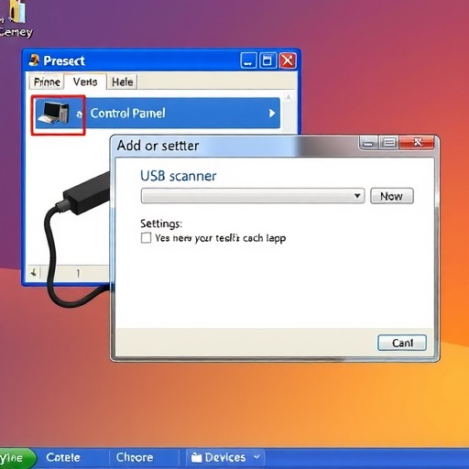The height and width of the screenshot is (469, 469).
Task: Click inside the USB scanner combo box
Action: point(253,196)
